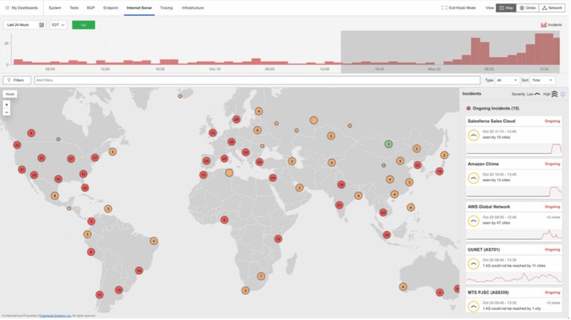
Task: Switch the view to Map
Action: 506,7
